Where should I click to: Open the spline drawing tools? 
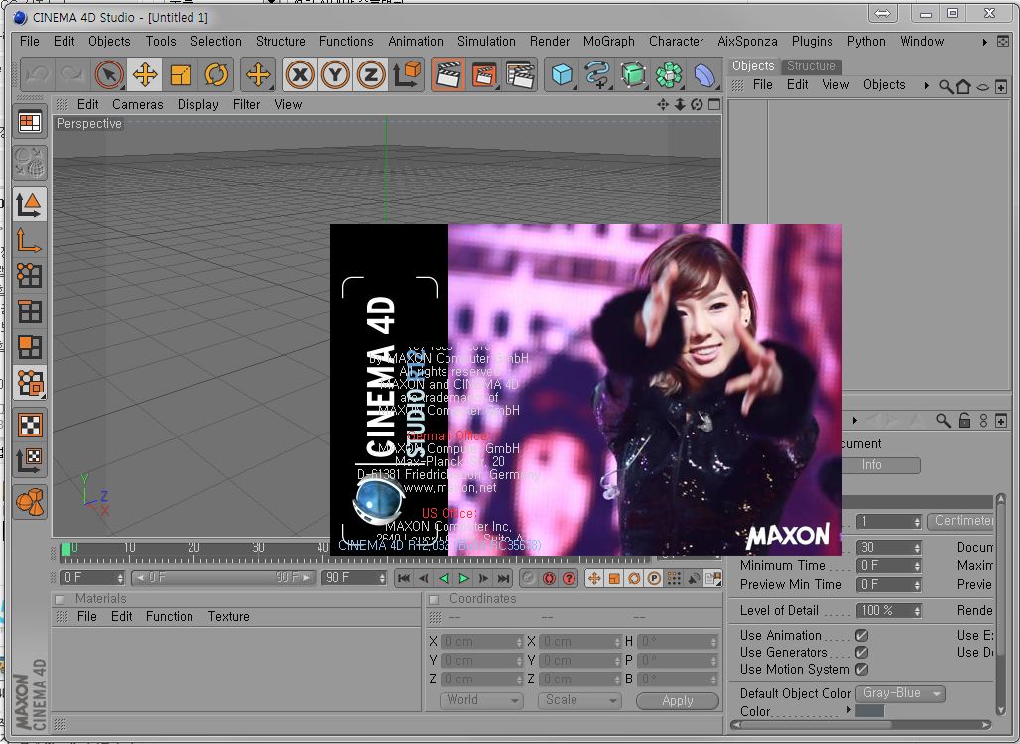tap(598, 74)
